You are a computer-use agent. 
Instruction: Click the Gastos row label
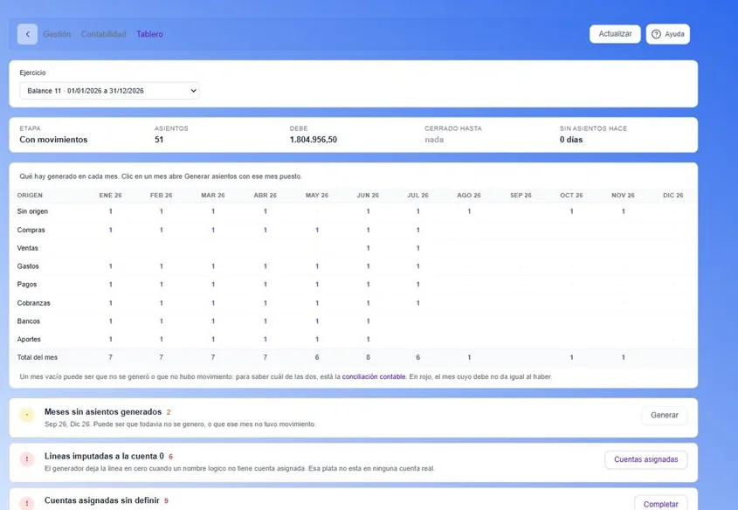pos(28,266)
